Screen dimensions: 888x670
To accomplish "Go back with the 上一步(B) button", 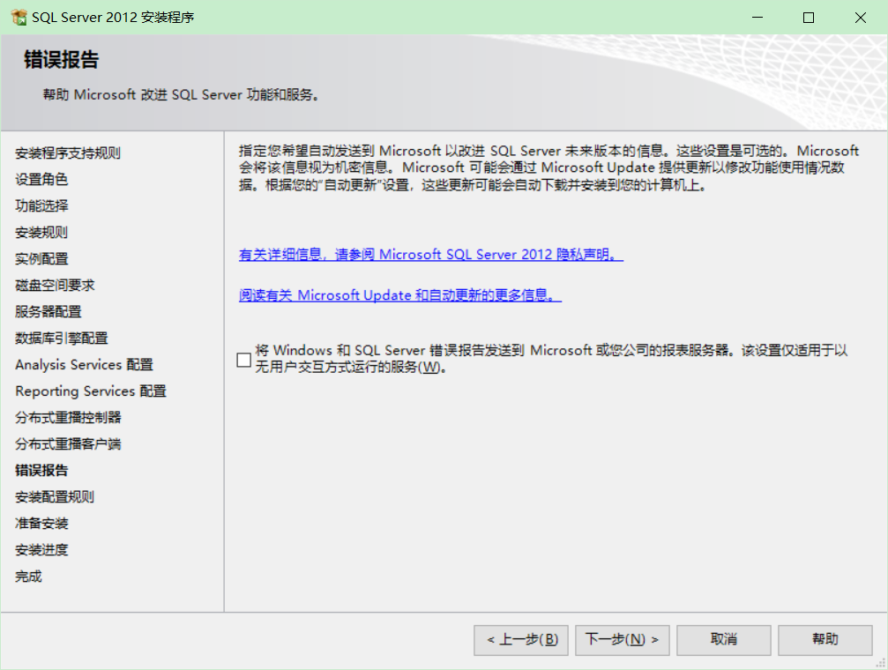I will [521, 640].
